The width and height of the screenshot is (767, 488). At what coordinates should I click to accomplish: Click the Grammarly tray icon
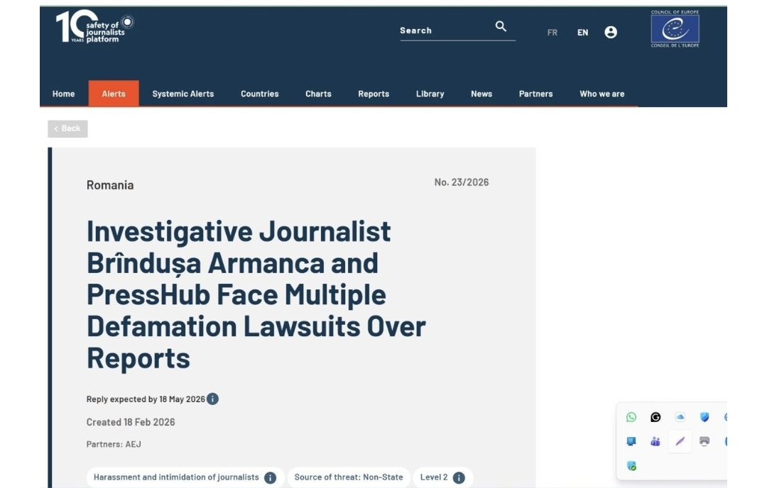pyautogui.click(x=656, y=417)
